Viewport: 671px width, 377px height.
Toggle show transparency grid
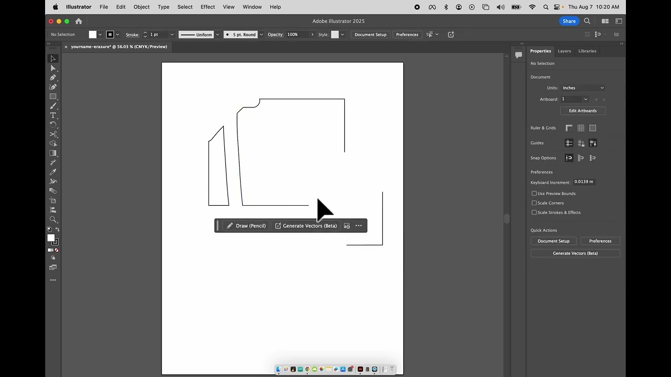593,128
